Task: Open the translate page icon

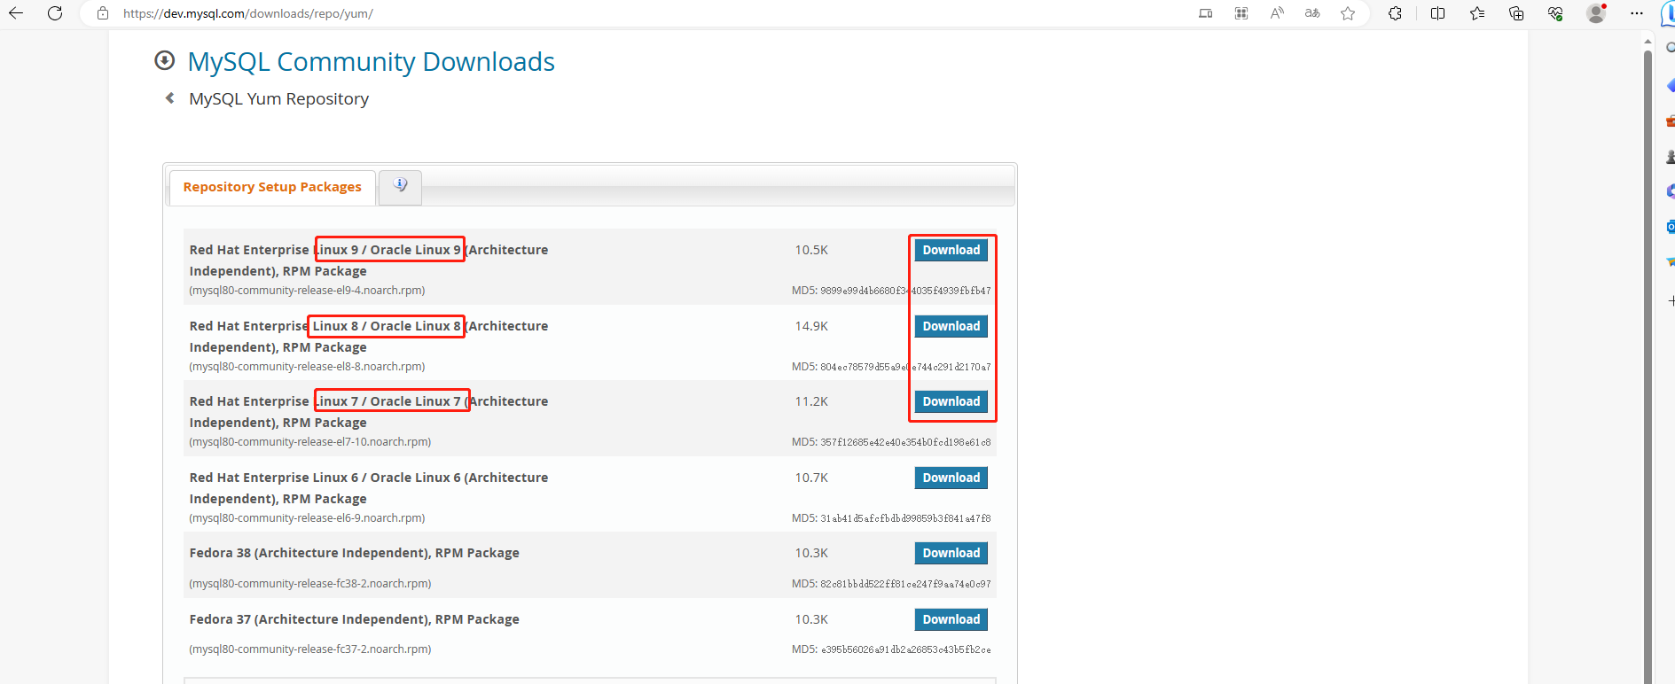Action: [x=1312, y=13]
